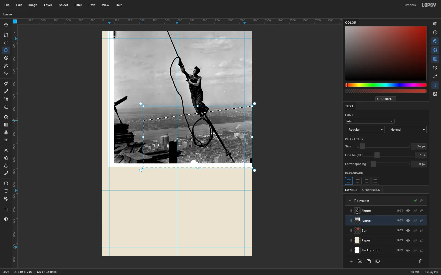Image resolution: width=441 pixels, height=275 pixels.
Task: Delete the selected layer
Action: pos(421,261)
